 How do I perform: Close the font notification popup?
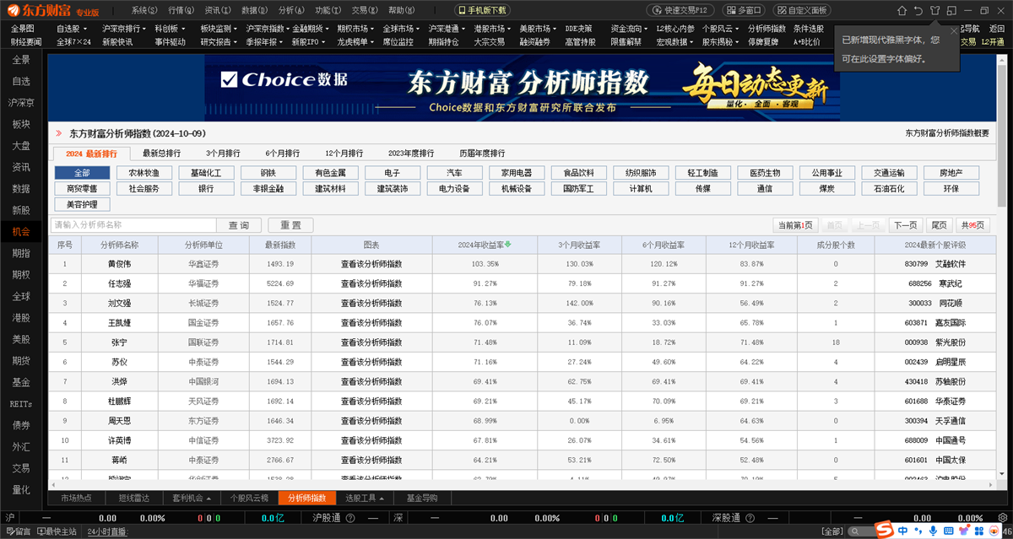954,31
